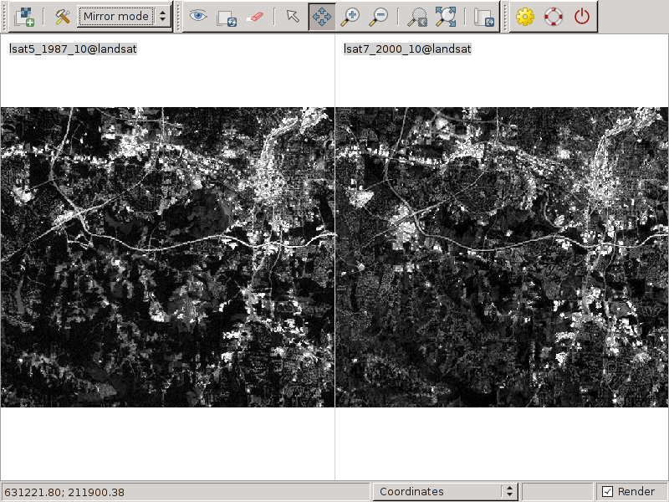Click zoom to selected map icon

pyautogui.click(x=416, y=16)
